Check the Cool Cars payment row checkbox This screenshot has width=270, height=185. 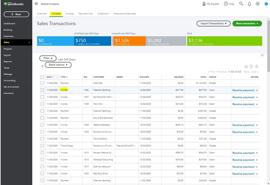tap(42, 83)
